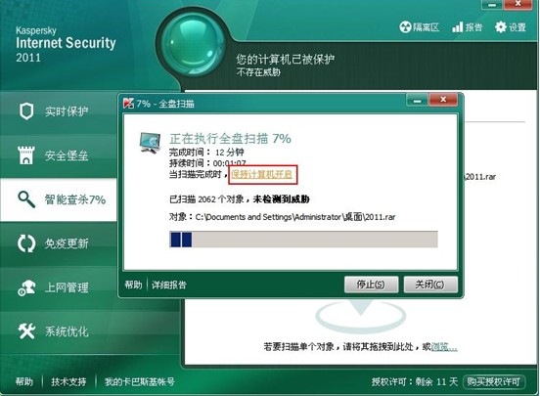Click the 智能查杀 magnifier icon

coord(26,199)
